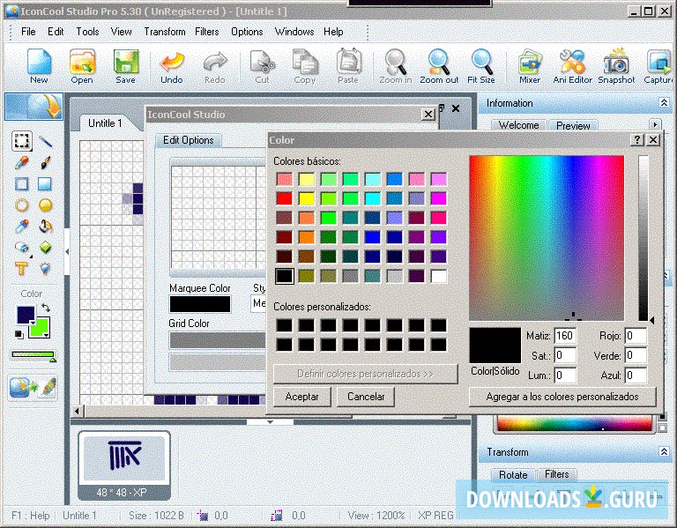677x528 pixels.
Task: Undo the last action
Action: [x=172, y=65]
